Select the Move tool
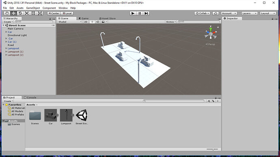280x157 pixels. pyautogui.click(x=13, y=13)
